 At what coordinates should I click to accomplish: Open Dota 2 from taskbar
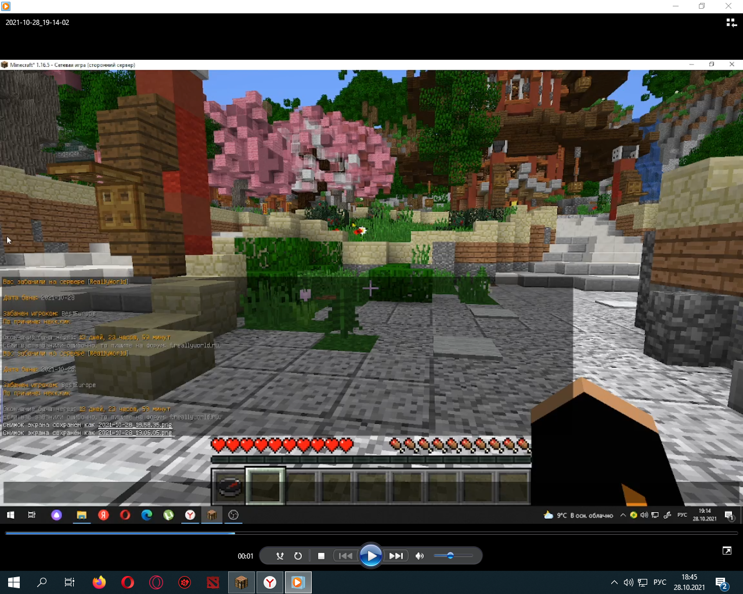click(x=213, y=582)
